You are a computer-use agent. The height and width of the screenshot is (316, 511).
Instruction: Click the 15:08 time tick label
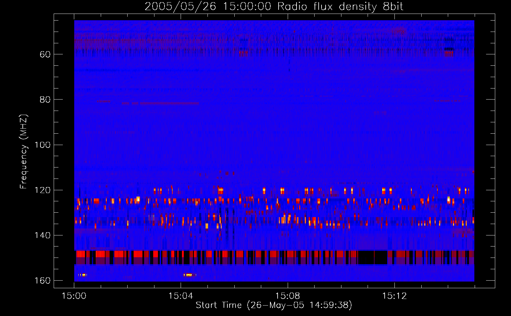pyautogui.click(x=287, y=296)
